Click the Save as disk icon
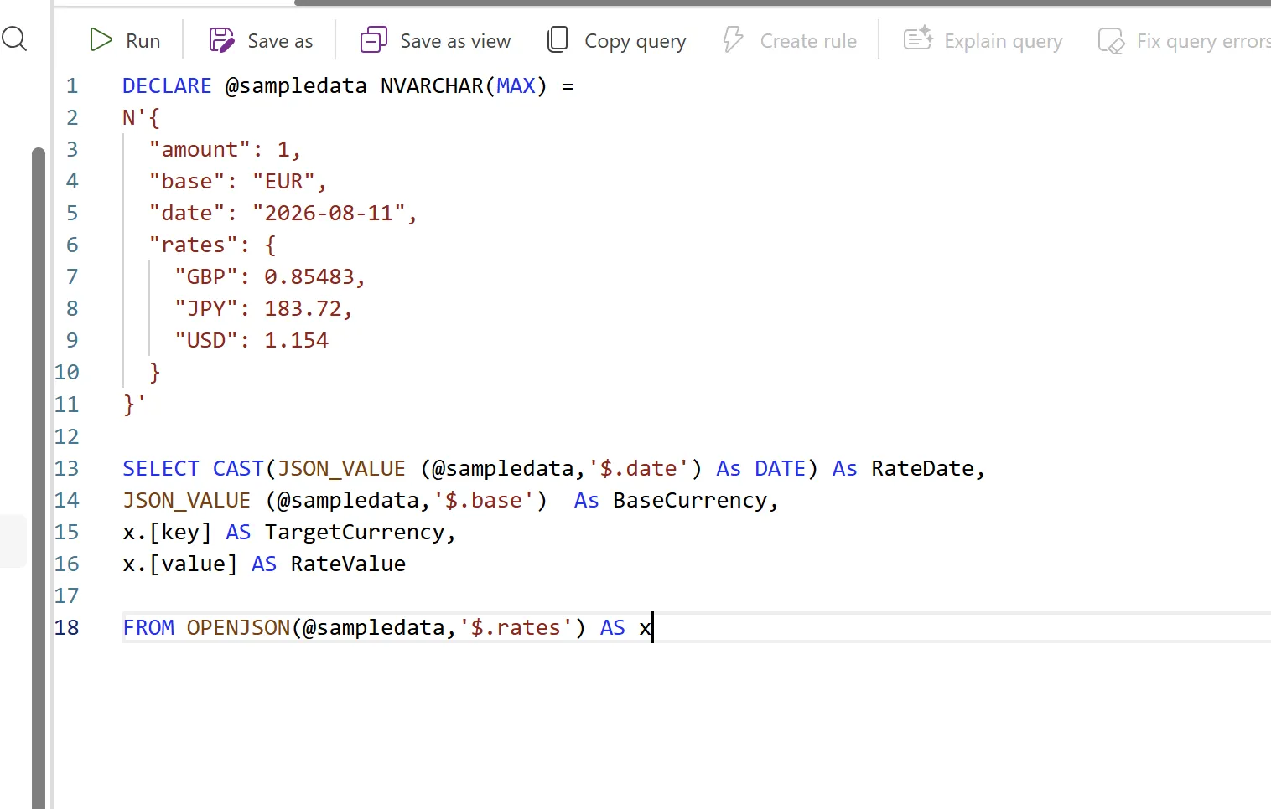This screenshot has height=809, width=1271. click(x=222, y=40)
